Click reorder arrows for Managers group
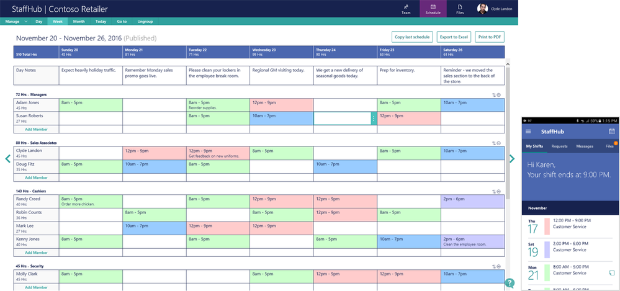 (494, 95)
